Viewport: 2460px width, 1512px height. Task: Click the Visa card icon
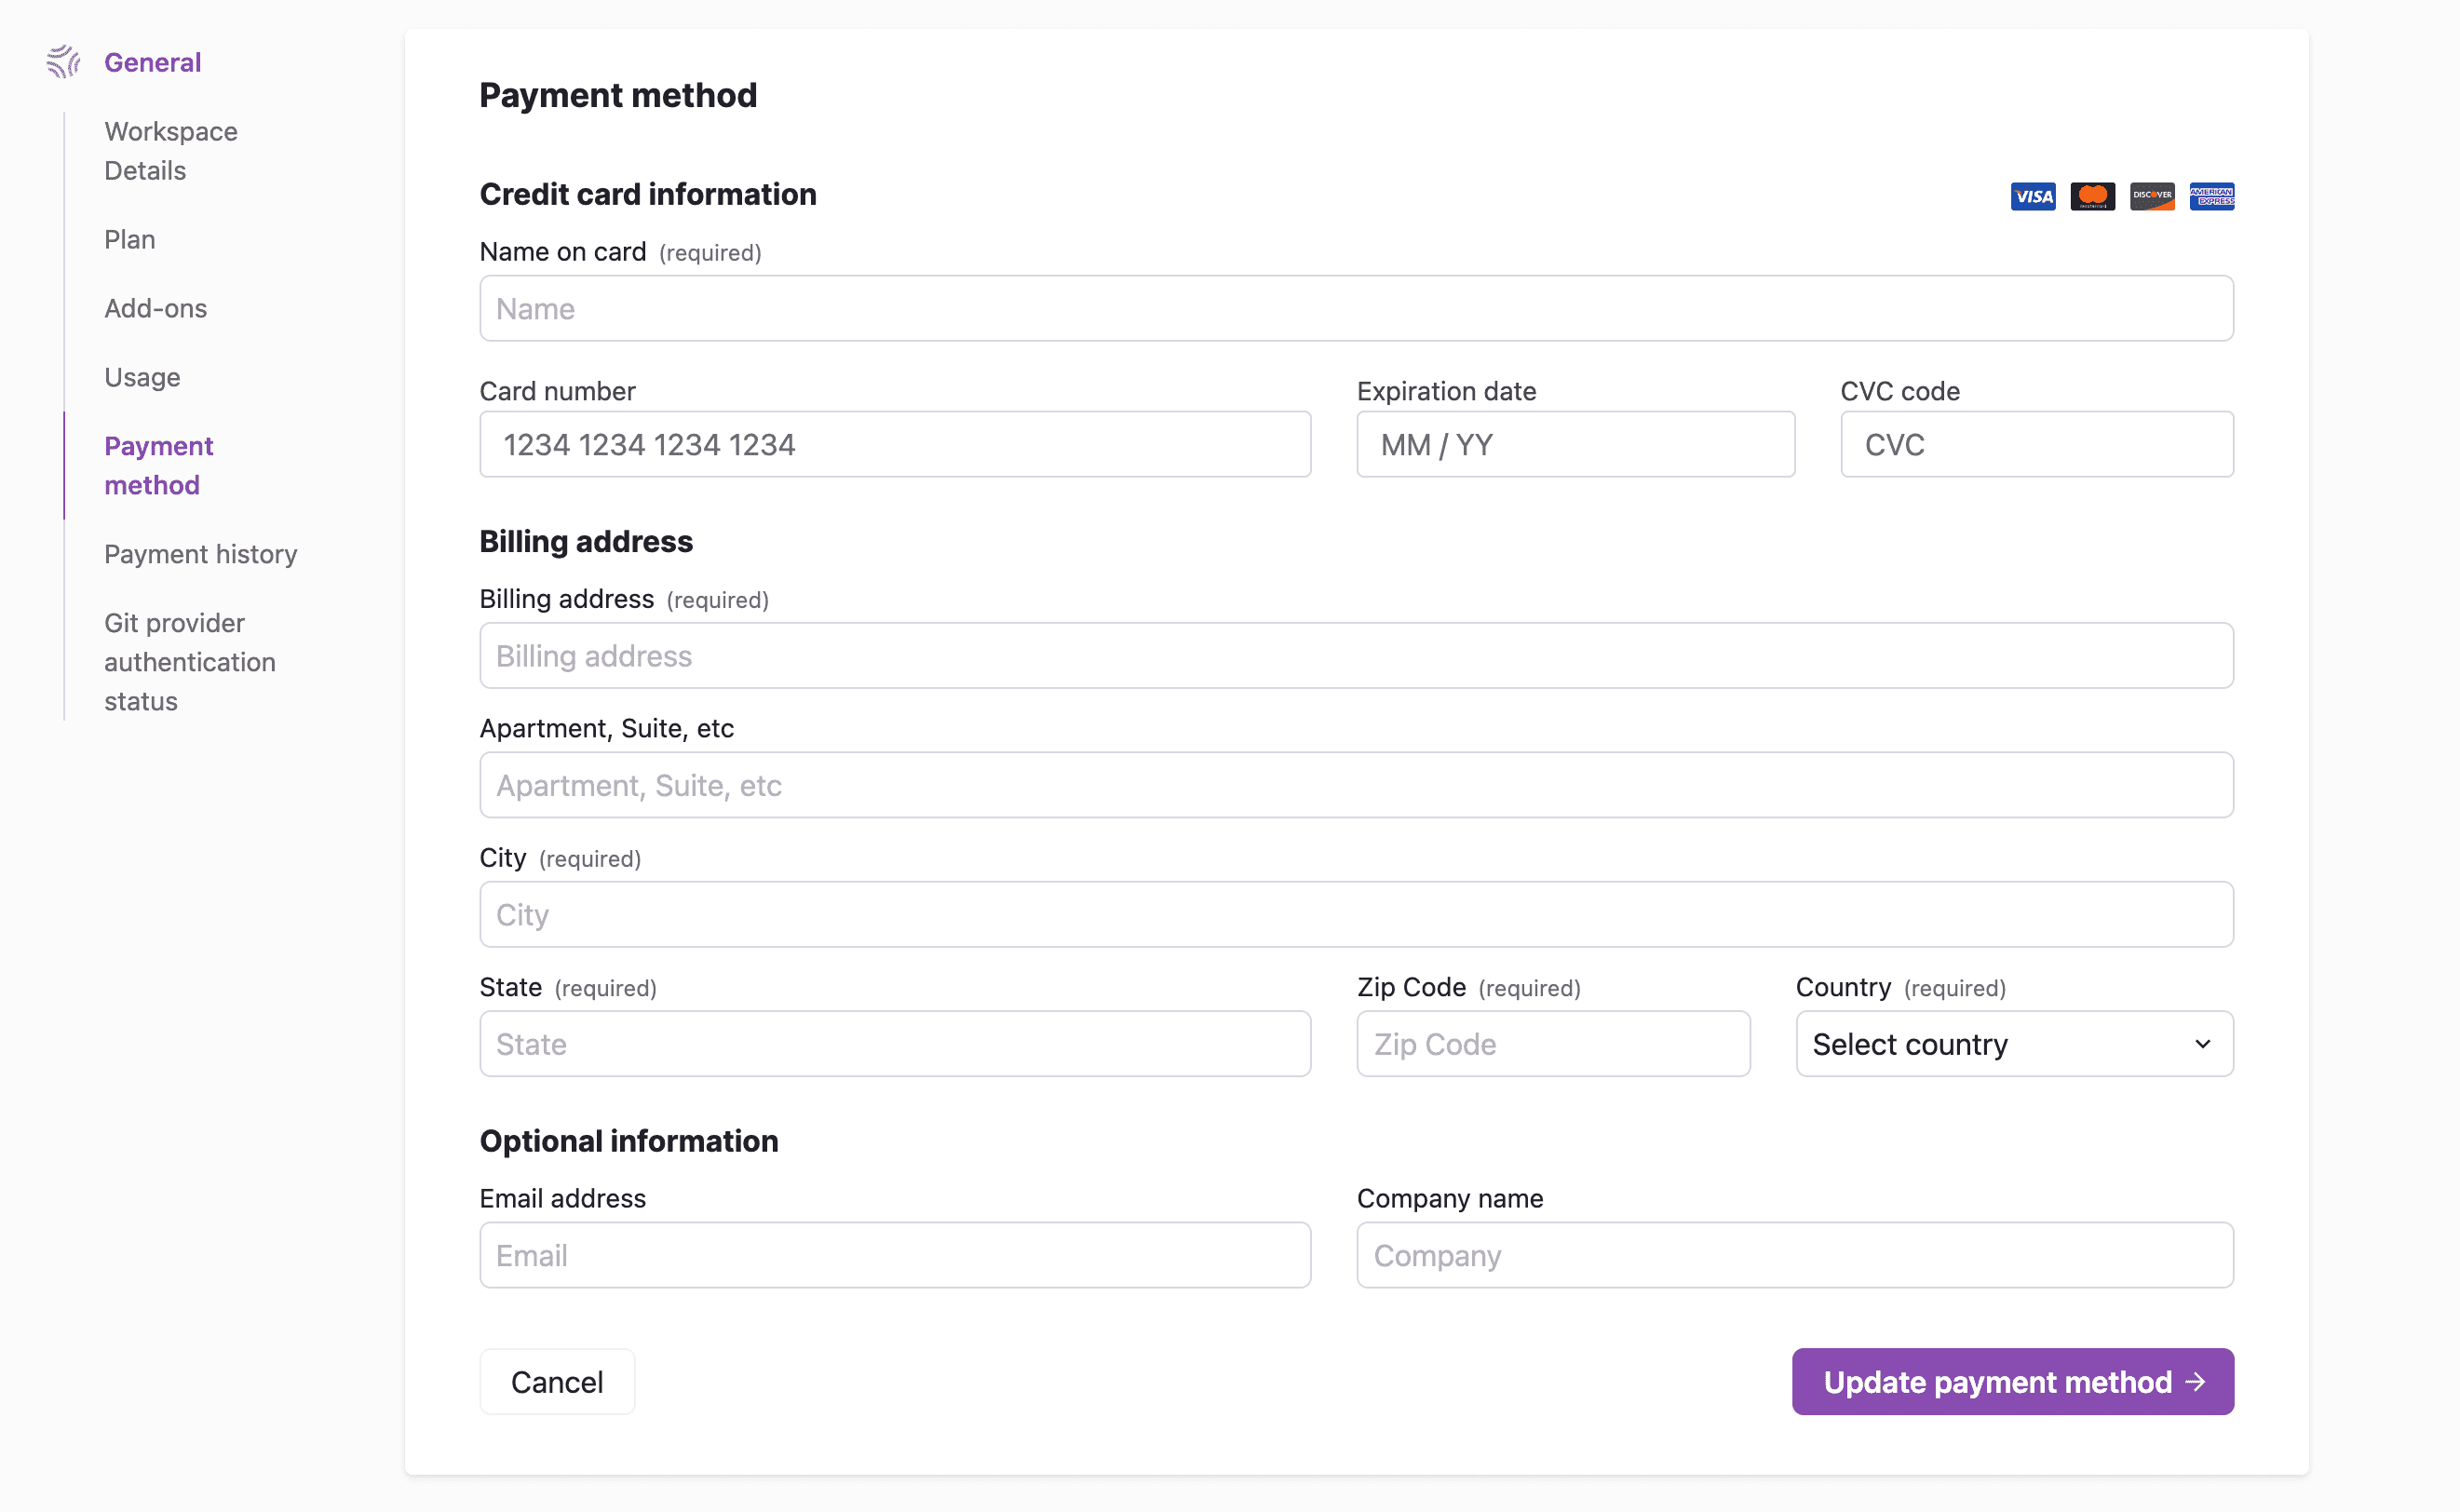pyautogui.click(x=2032, y=196)
